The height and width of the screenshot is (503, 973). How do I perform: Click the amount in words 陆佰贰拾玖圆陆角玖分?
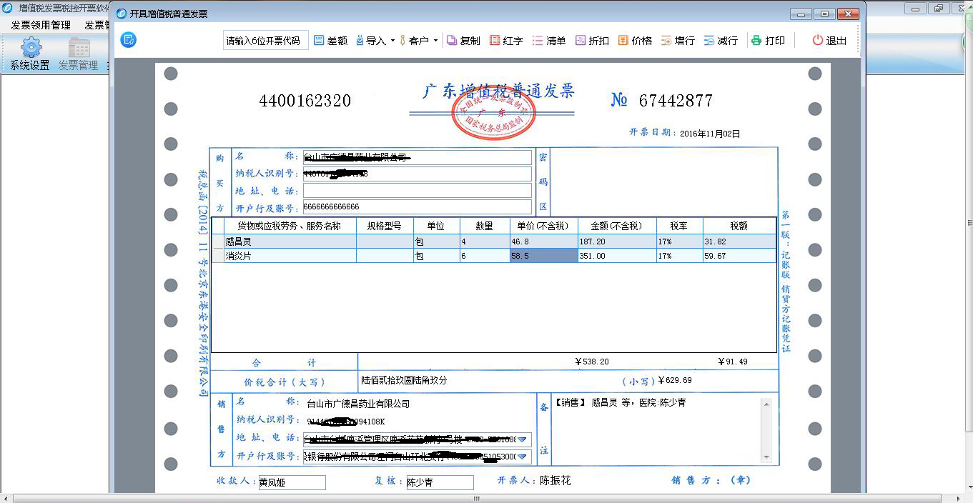click(404, 381)
